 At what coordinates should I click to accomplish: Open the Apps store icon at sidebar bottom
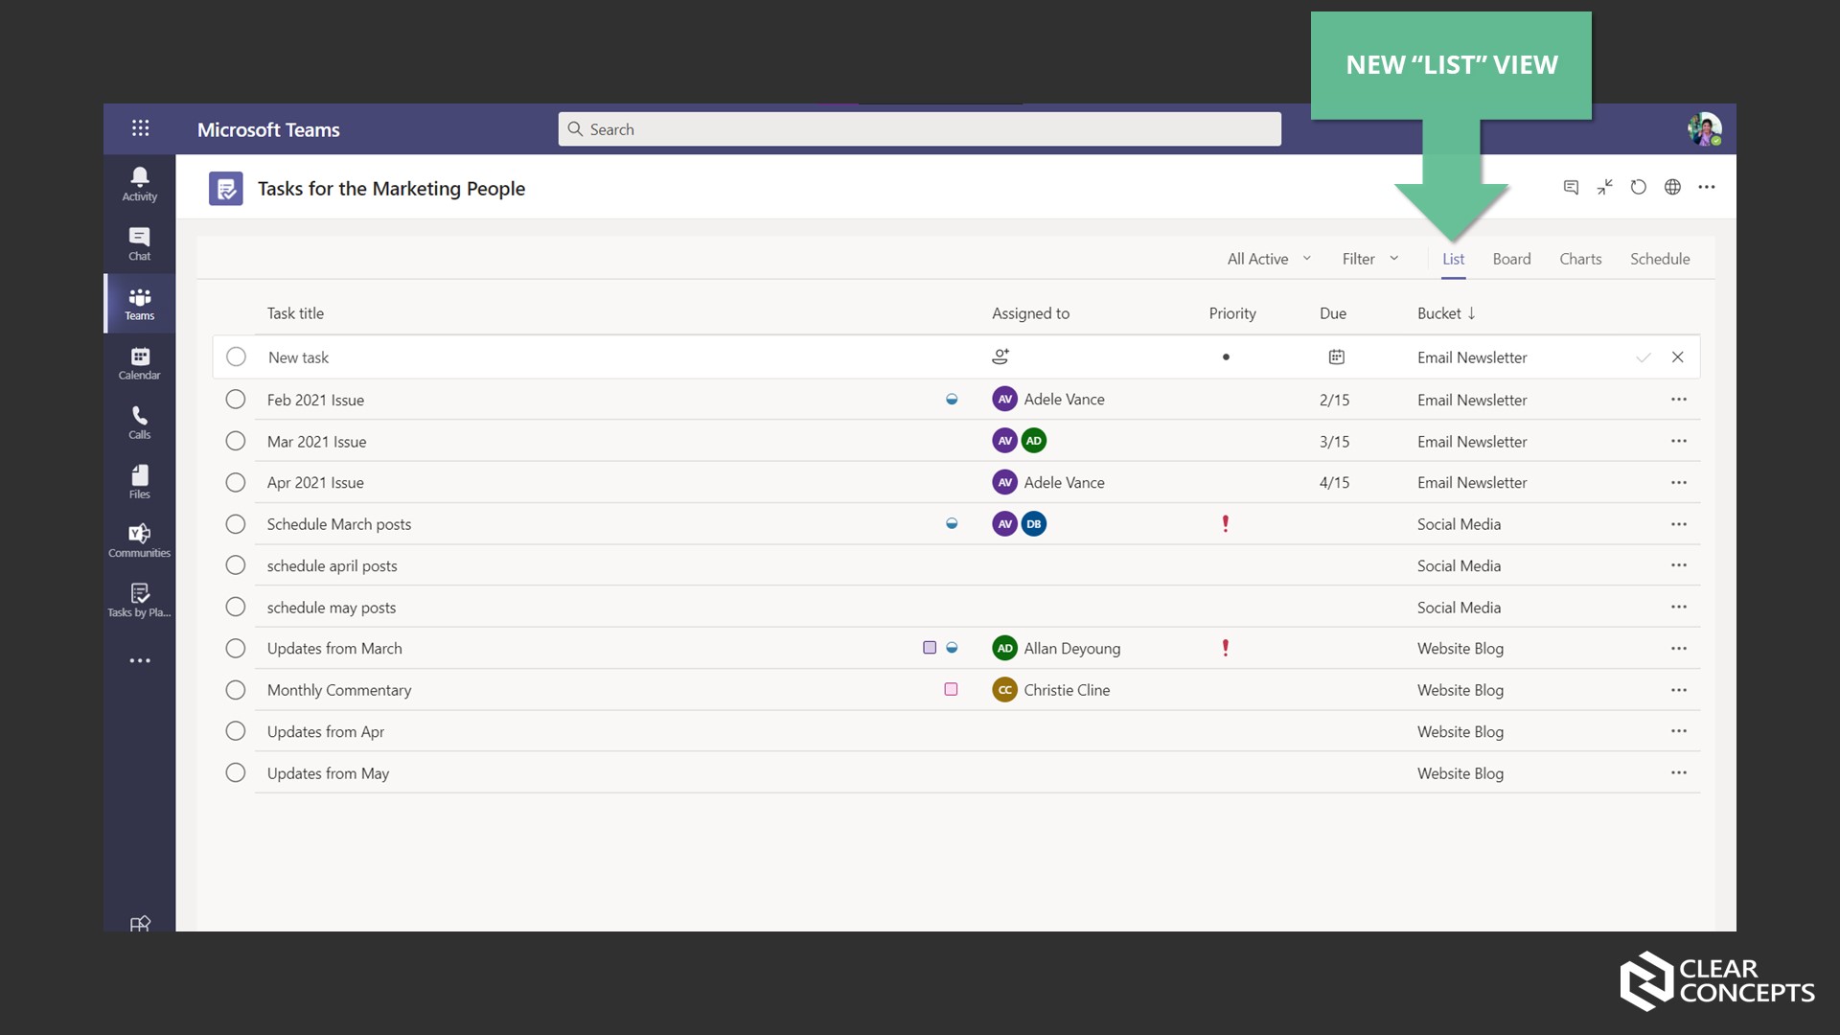140,923
